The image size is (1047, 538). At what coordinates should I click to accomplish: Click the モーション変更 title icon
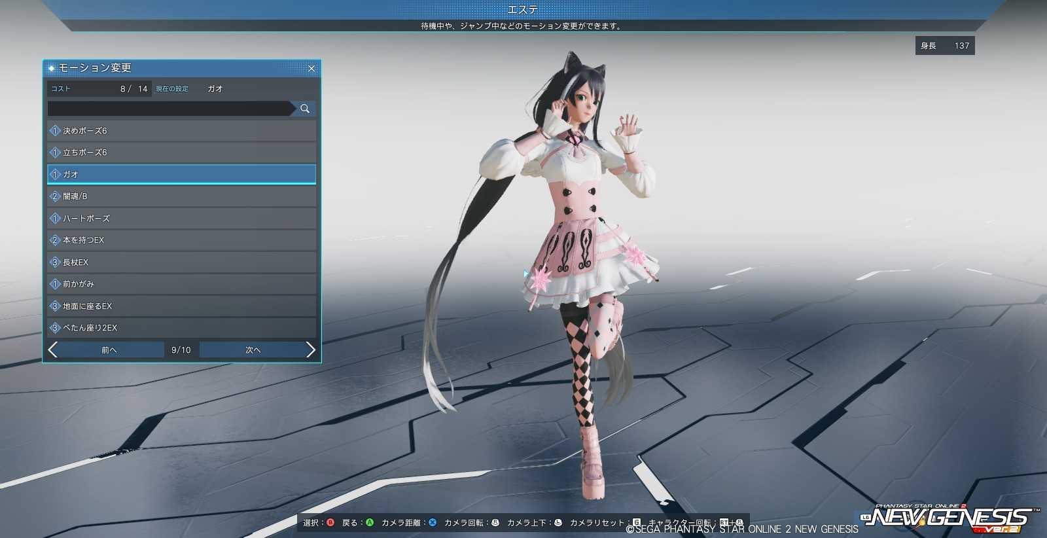click(x=51, y=68)
